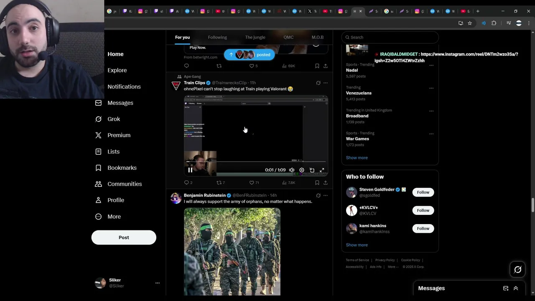Open Explore in the sidebar

(x=117, y=70)
